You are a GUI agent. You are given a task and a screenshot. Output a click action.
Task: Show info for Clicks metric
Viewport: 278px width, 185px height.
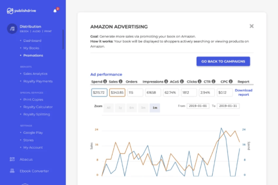200,81
